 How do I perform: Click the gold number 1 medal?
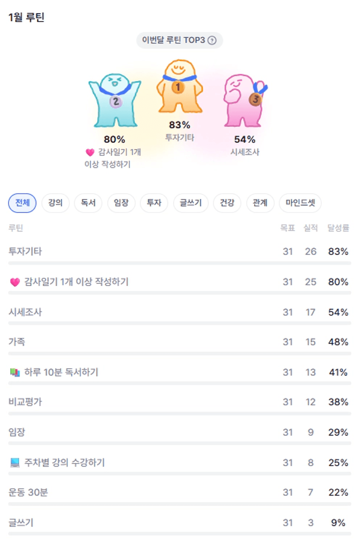pos(178,87)
